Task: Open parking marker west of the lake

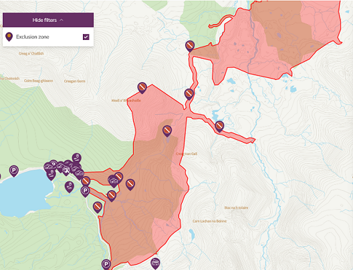Action: (14, 171)
